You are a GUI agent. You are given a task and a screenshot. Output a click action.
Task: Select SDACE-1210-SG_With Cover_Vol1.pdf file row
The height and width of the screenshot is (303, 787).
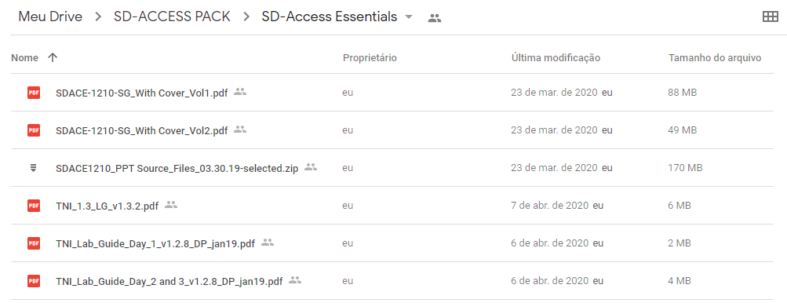tap(392, 93)
